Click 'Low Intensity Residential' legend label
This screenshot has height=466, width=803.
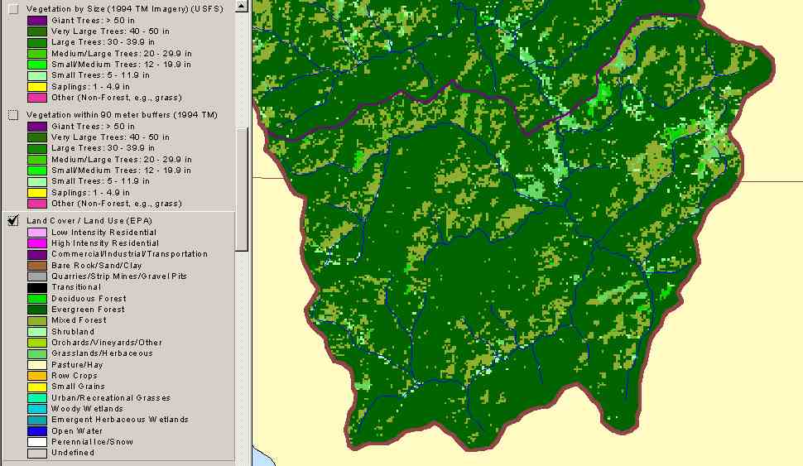point(104,232)
